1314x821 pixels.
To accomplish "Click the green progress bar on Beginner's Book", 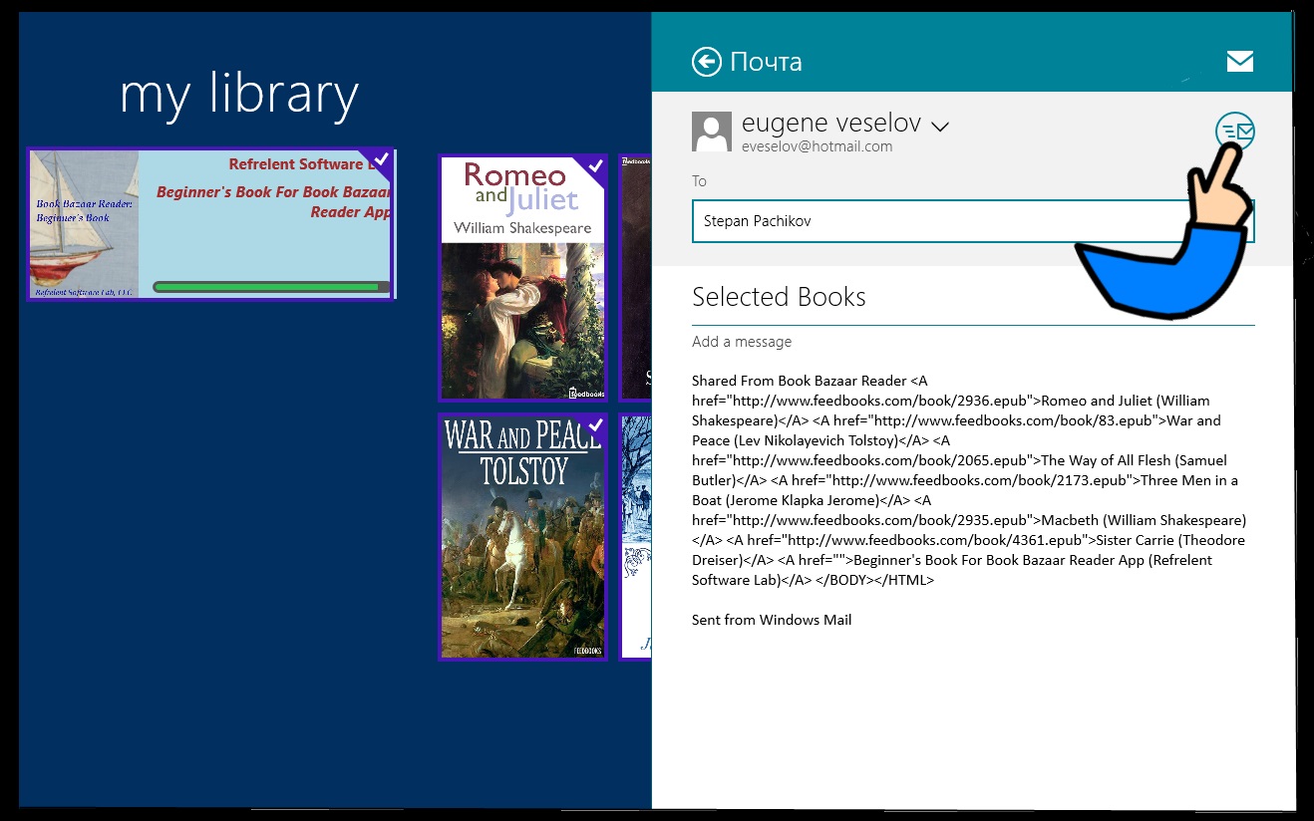I will (x=269, y=287).
